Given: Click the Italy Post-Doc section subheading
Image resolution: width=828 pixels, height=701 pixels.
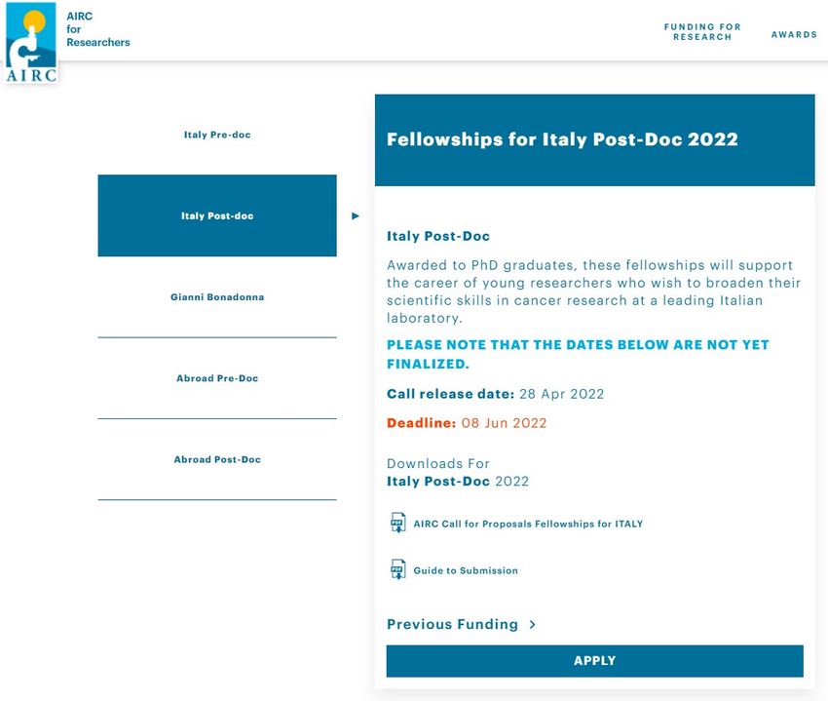Looking at the screenshot, I should tap(438, 236).
